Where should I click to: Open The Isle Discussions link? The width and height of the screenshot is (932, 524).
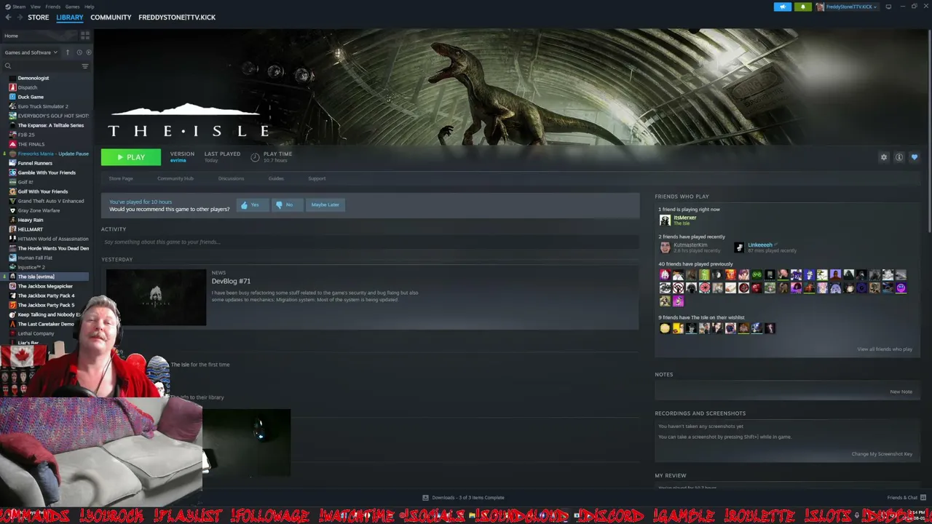click(x=231, y=178)
